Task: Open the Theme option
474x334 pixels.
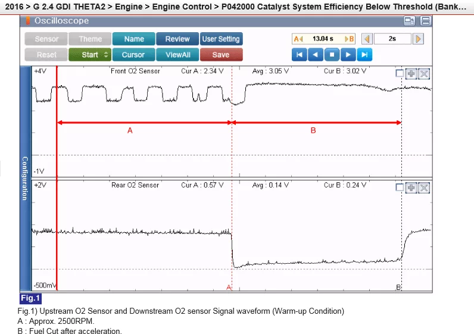Action: [90, 39]
